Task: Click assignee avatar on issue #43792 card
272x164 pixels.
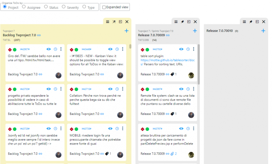Action: click(x=191, y=75)
